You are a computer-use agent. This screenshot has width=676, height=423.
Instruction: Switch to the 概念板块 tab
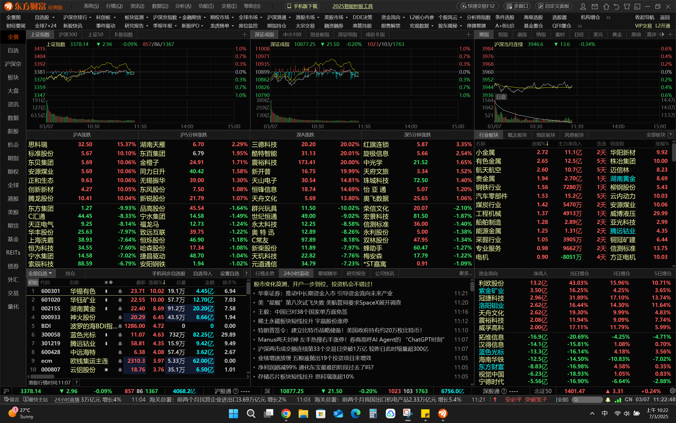517,135
